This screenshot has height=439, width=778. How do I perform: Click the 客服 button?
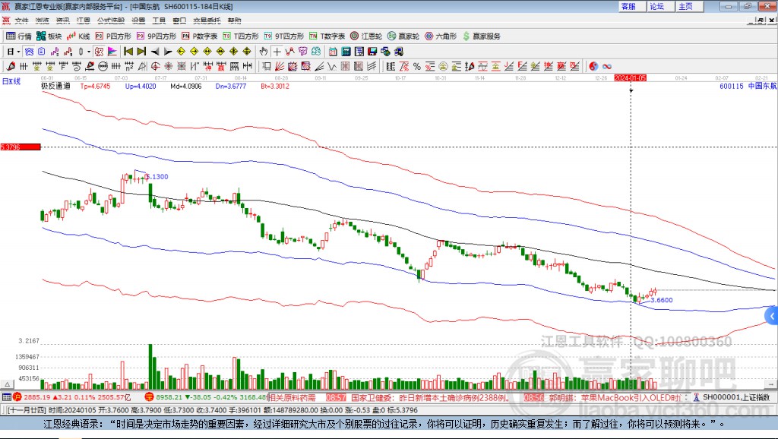tap(628, 6)
